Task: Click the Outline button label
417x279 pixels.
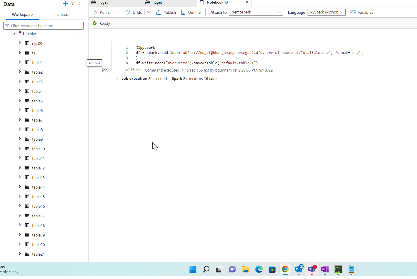Action: tap(194, 12)
